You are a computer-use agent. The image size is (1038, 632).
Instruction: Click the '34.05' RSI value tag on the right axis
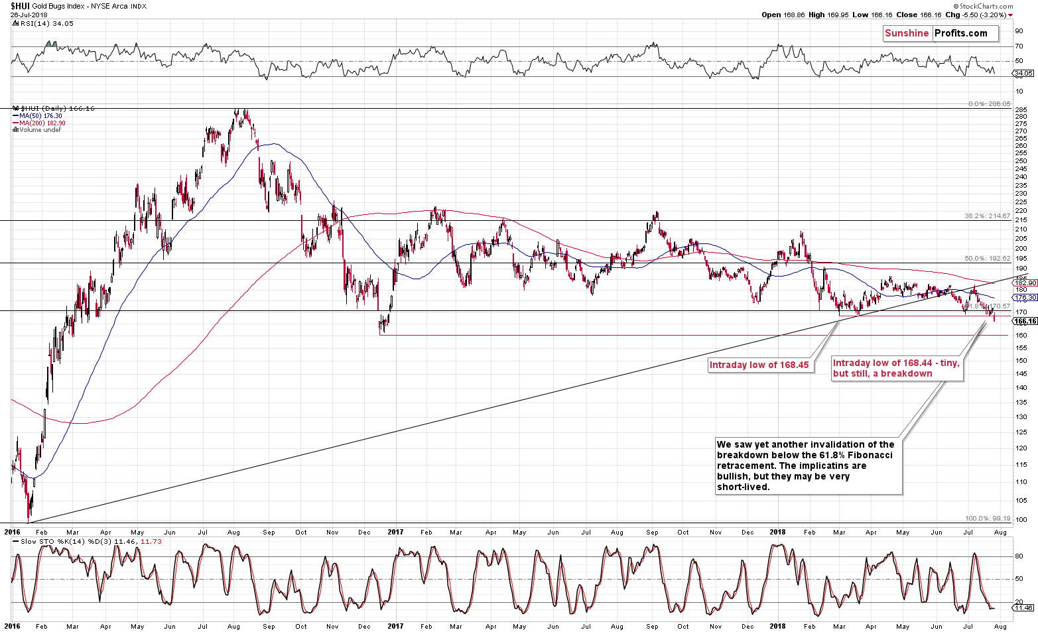[x=1024, y=74]
